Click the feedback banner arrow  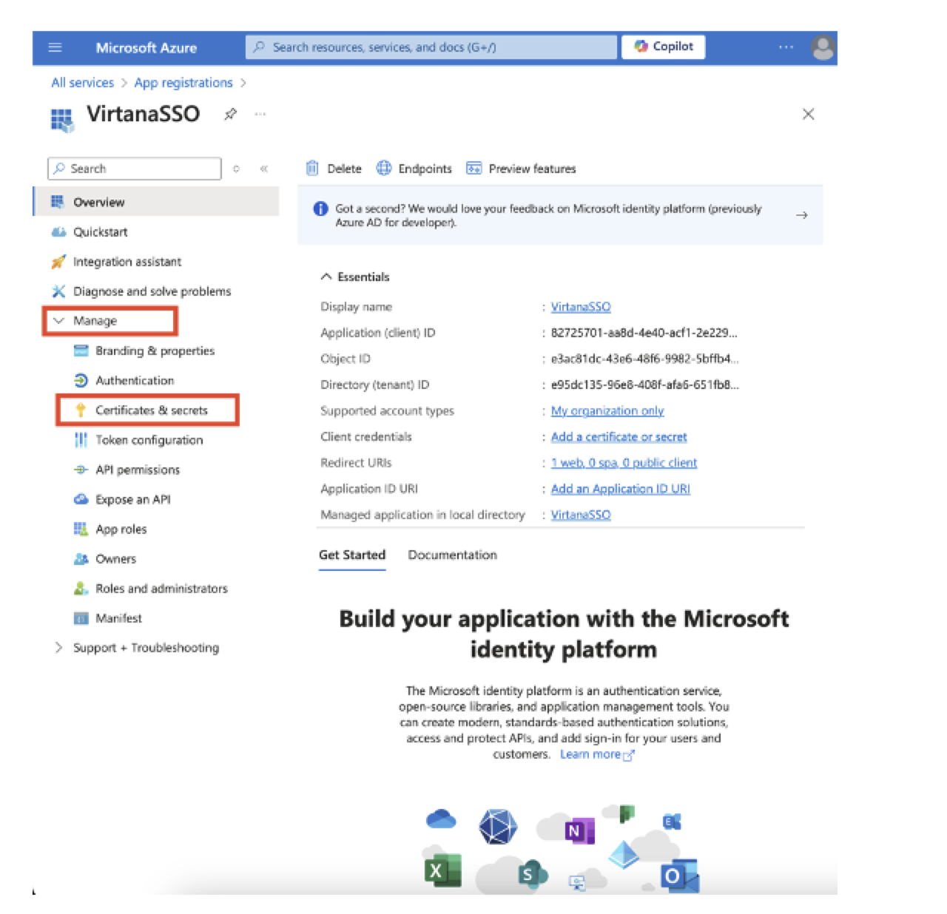tap(801, 215)
